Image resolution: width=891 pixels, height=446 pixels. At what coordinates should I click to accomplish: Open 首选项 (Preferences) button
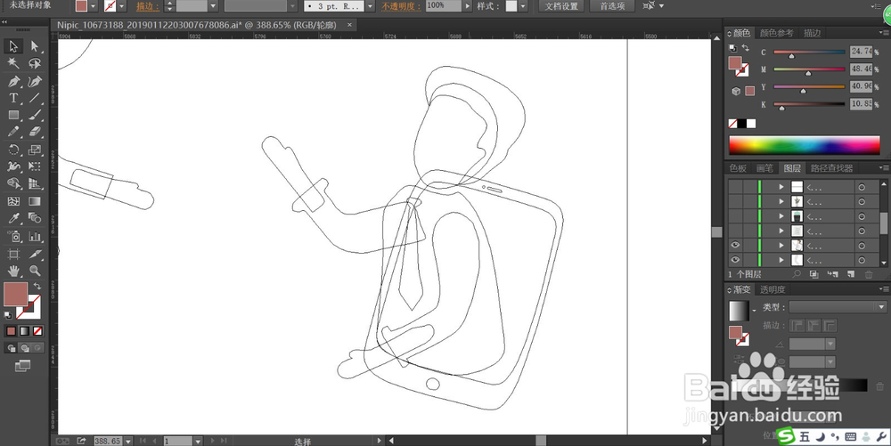613,5
